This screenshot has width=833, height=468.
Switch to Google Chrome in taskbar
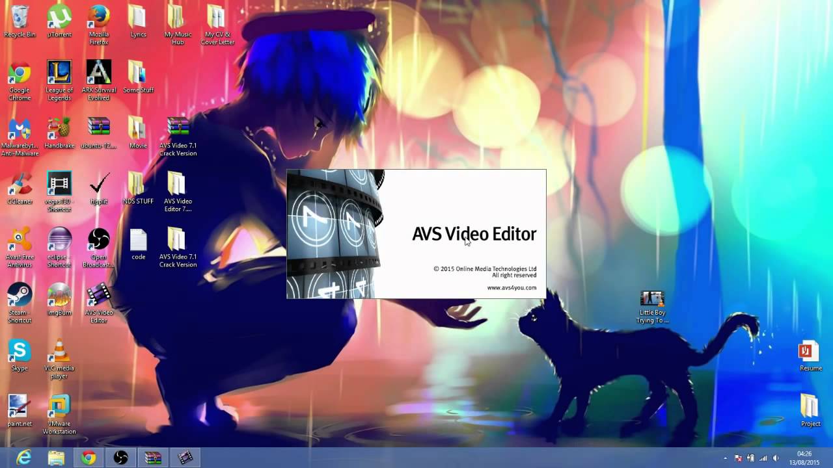89,458
